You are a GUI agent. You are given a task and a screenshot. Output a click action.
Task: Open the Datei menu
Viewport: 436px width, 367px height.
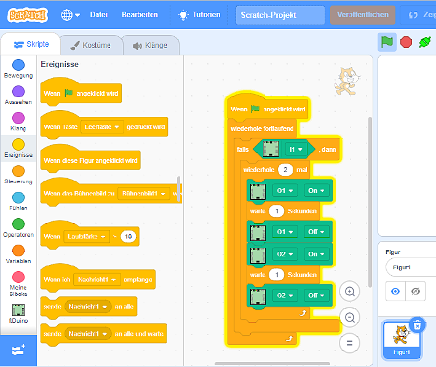[x=98, y=15]
